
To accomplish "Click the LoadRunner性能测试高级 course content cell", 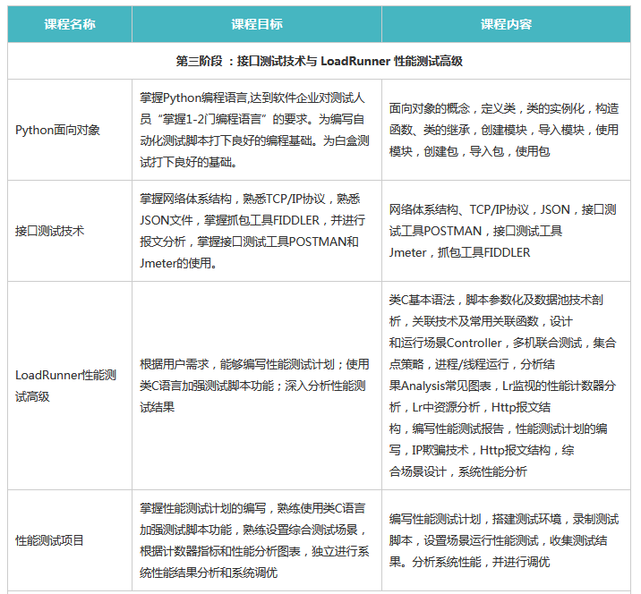I will click(504, 386).
